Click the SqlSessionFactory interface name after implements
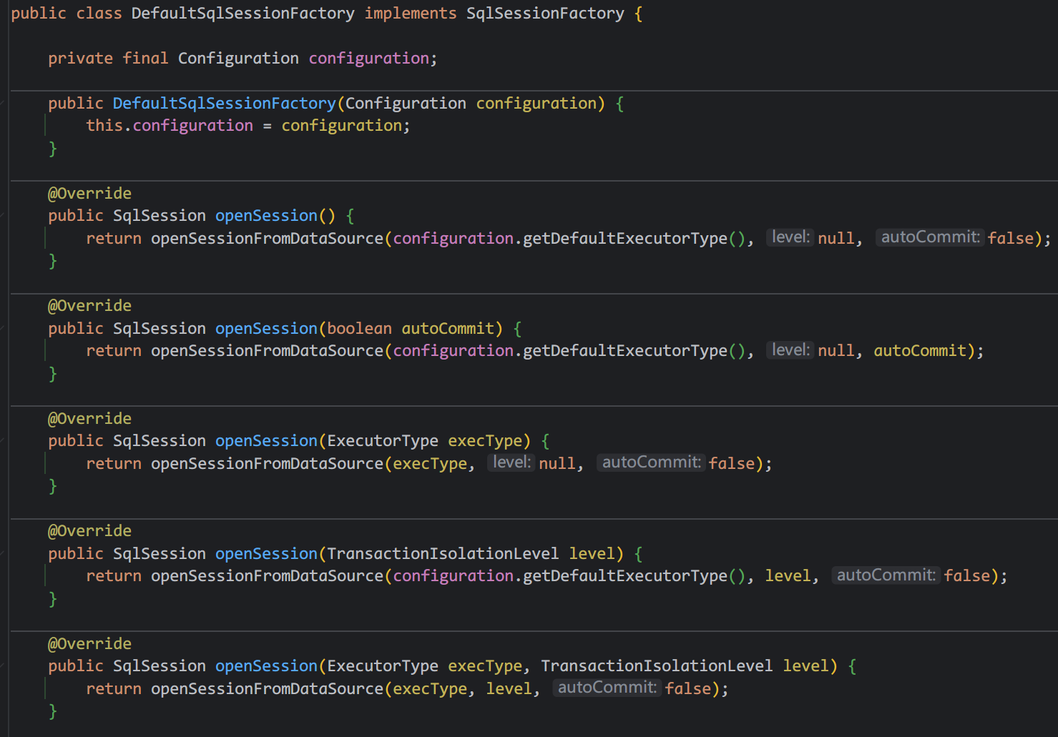Image resolution: width=1058 pixels, height=737 pixels. click(544, 14)
